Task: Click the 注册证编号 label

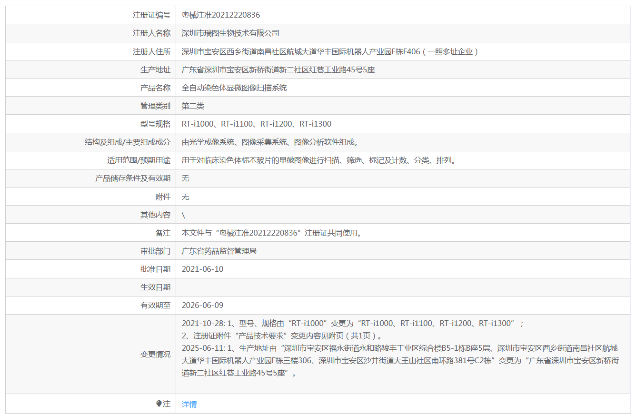Action: click(x=151, y=15)
